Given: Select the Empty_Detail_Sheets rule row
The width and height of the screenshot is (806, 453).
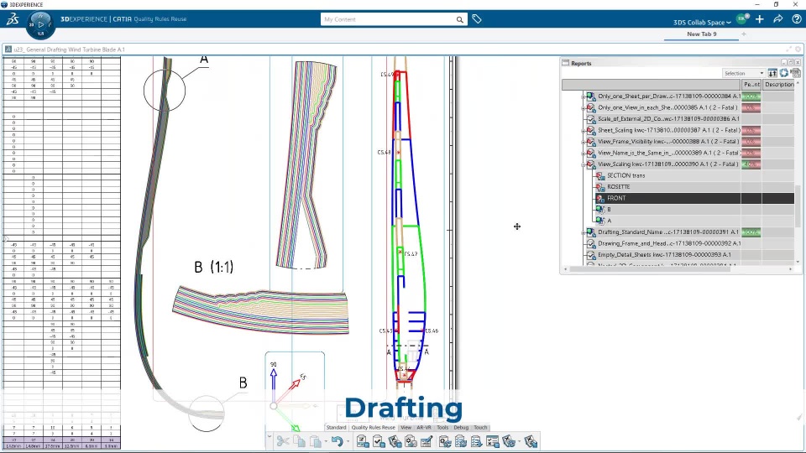Looking at the screenshot, I should tap(690, 255).
